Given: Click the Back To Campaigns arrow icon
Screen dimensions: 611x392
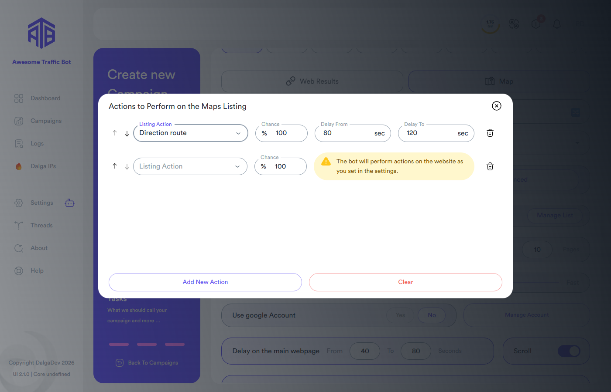Looking at the screenshot, I should 120,363.
